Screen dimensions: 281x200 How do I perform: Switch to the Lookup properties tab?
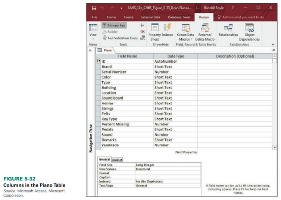click(x=117, y=160)
